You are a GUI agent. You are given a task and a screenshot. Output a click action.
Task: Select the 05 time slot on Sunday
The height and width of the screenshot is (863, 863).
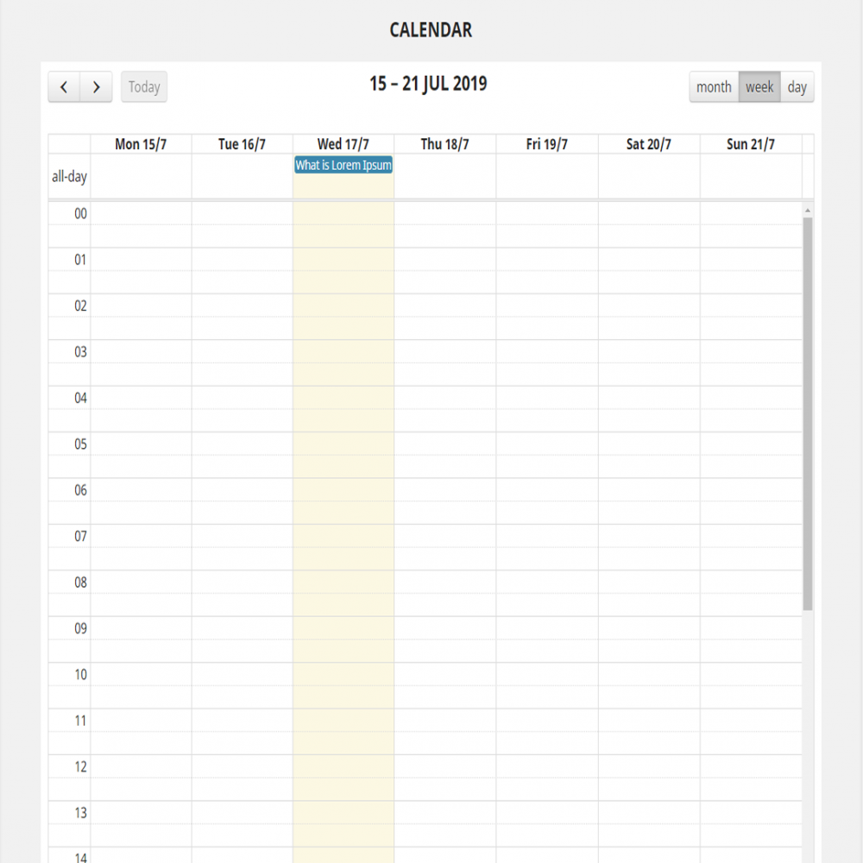[750, 444]
